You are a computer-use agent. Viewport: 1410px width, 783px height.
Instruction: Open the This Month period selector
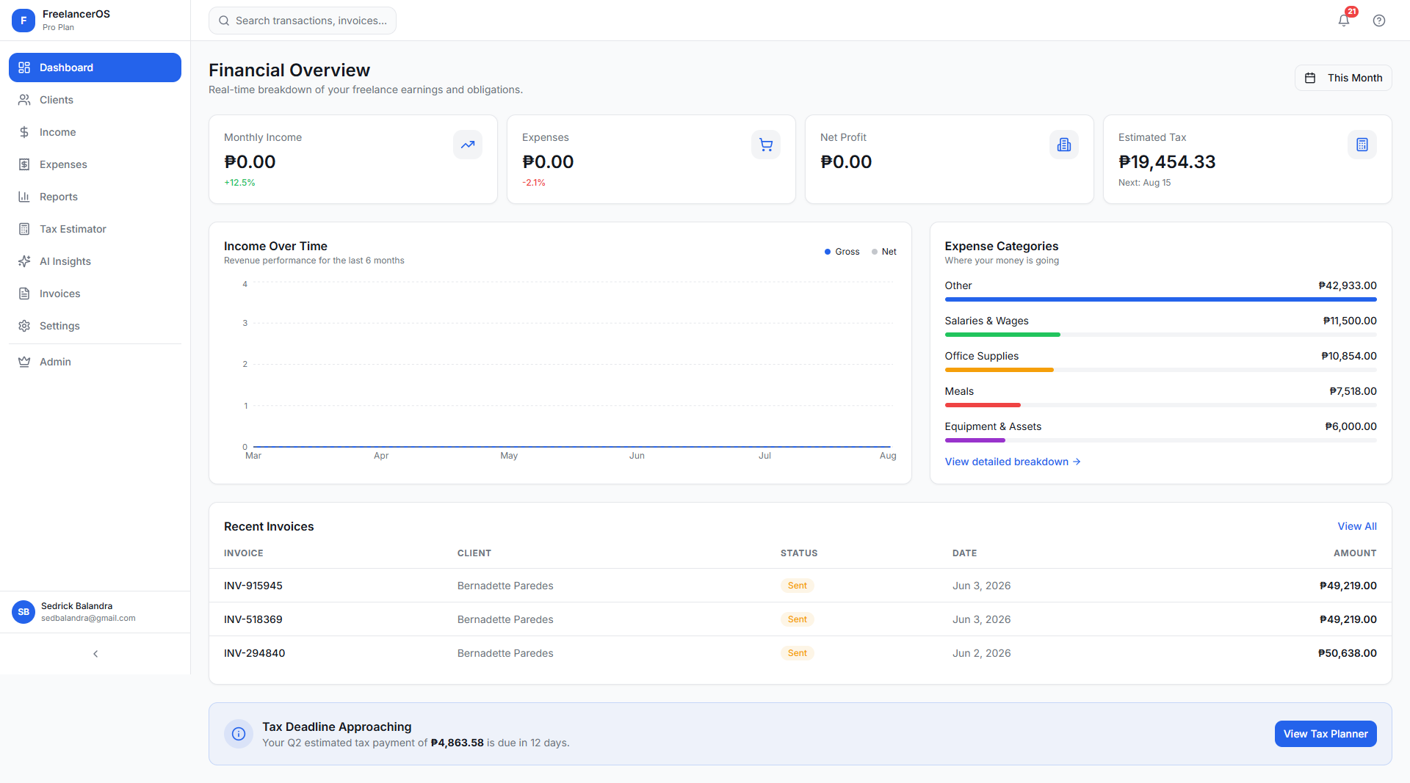[x=1343, y=78]
